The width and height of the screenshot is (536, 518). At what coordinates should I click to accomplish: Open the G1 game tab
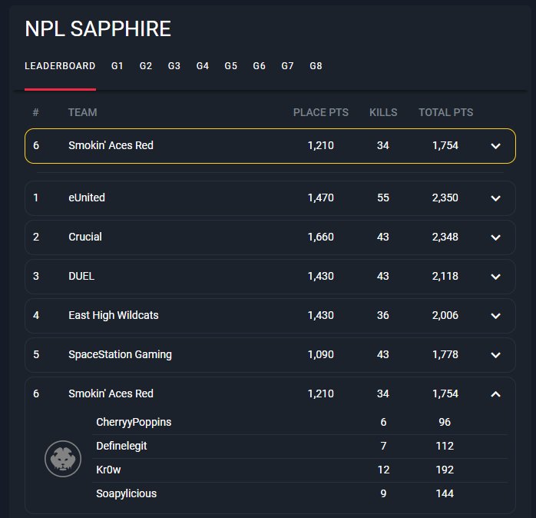click(x=117, y=65)
